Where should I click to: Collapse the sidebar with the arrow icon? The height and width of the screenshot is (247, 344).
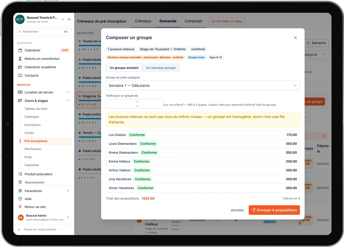point(69,19)
